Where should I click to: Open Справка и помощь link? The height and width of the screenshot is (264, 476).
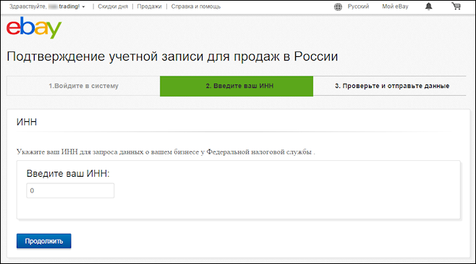[196, 6]
